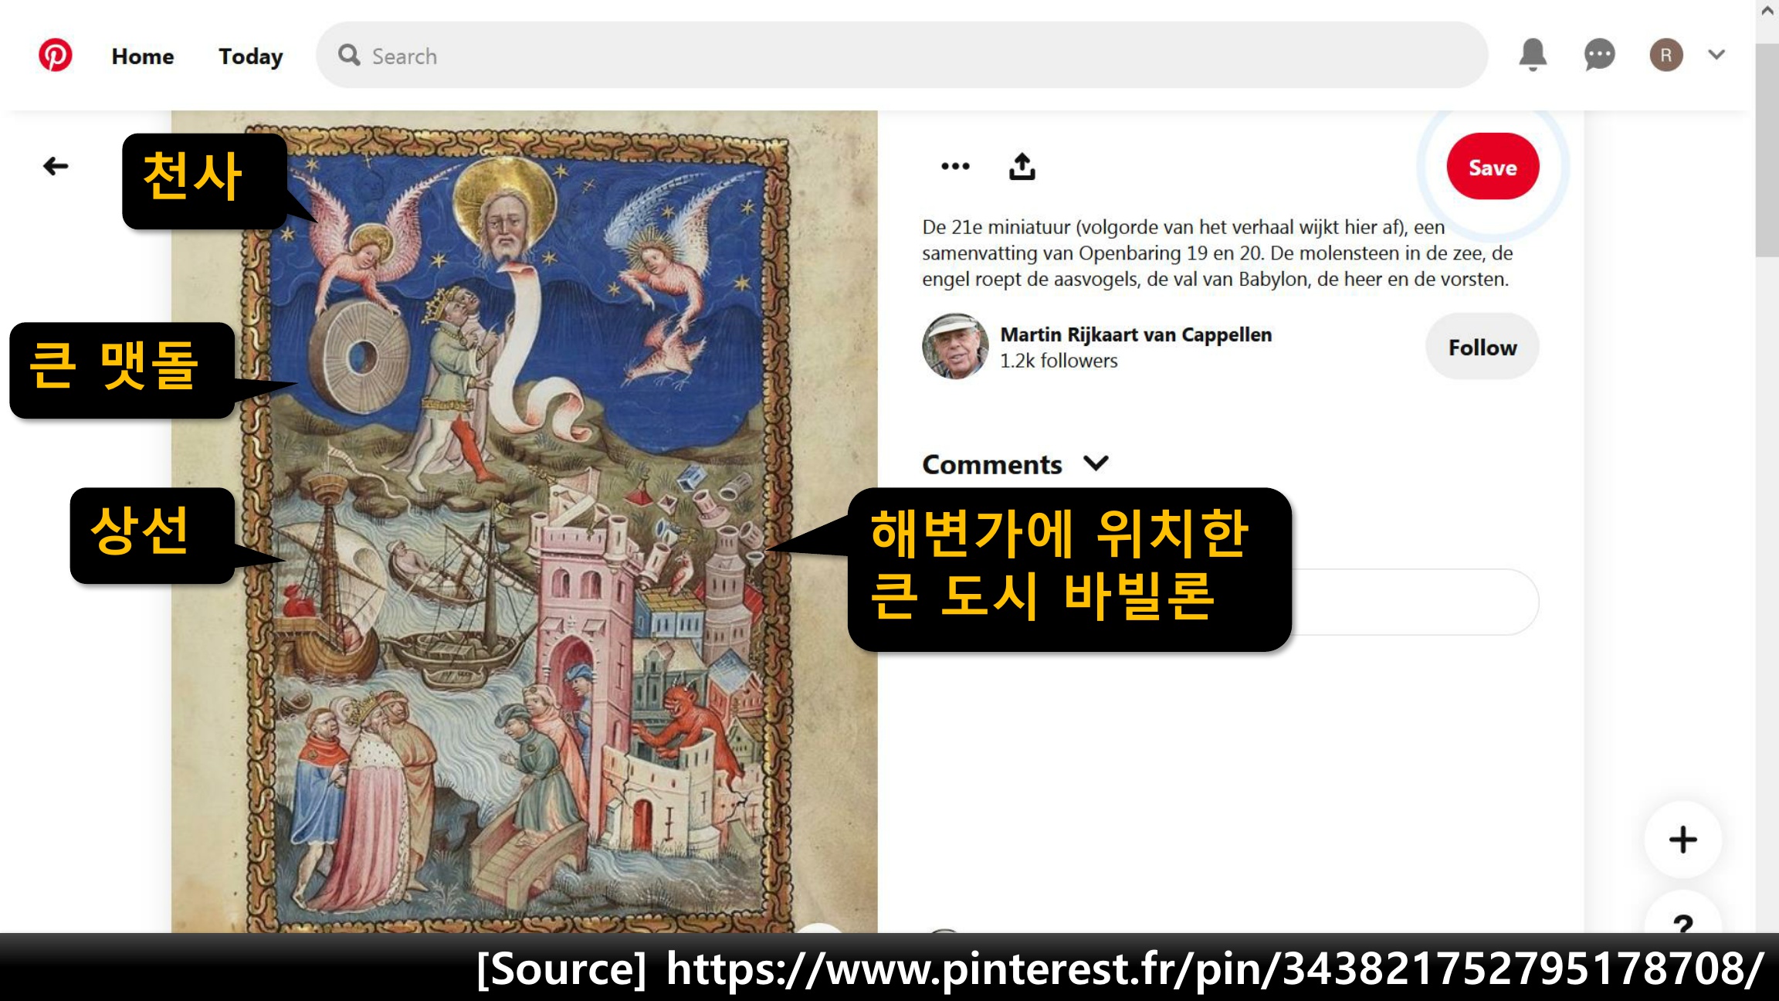Image resolution: width=1779 pixels, height=1001 pixels.
Task: Click the share (upload) icon
Action: click(x=1022, y=166)
